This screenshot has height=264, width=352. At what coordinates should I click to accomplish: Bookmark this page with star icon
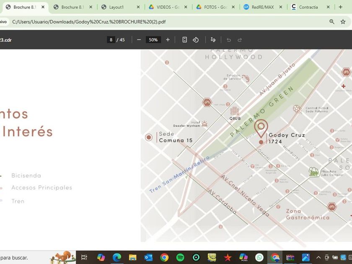click(x=343, y=21)
